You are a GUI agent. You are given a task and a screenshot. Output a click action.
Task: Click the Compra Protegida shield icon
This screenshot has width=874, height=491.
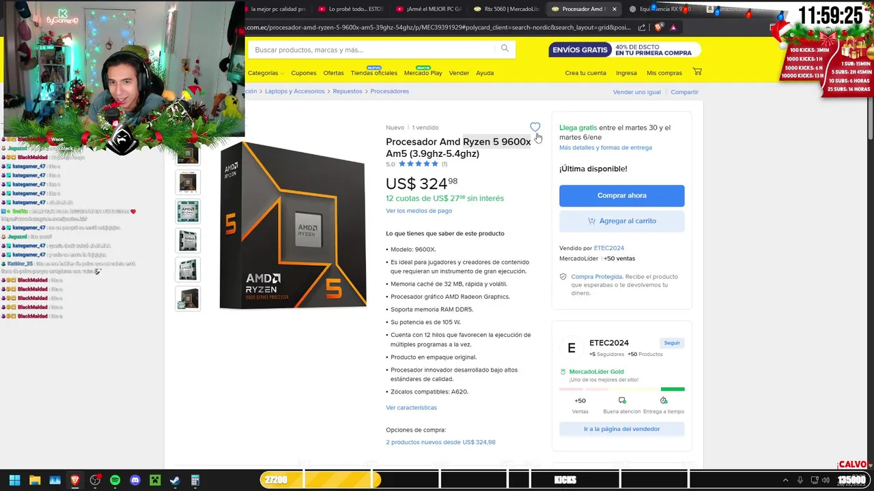click(563, 276)
